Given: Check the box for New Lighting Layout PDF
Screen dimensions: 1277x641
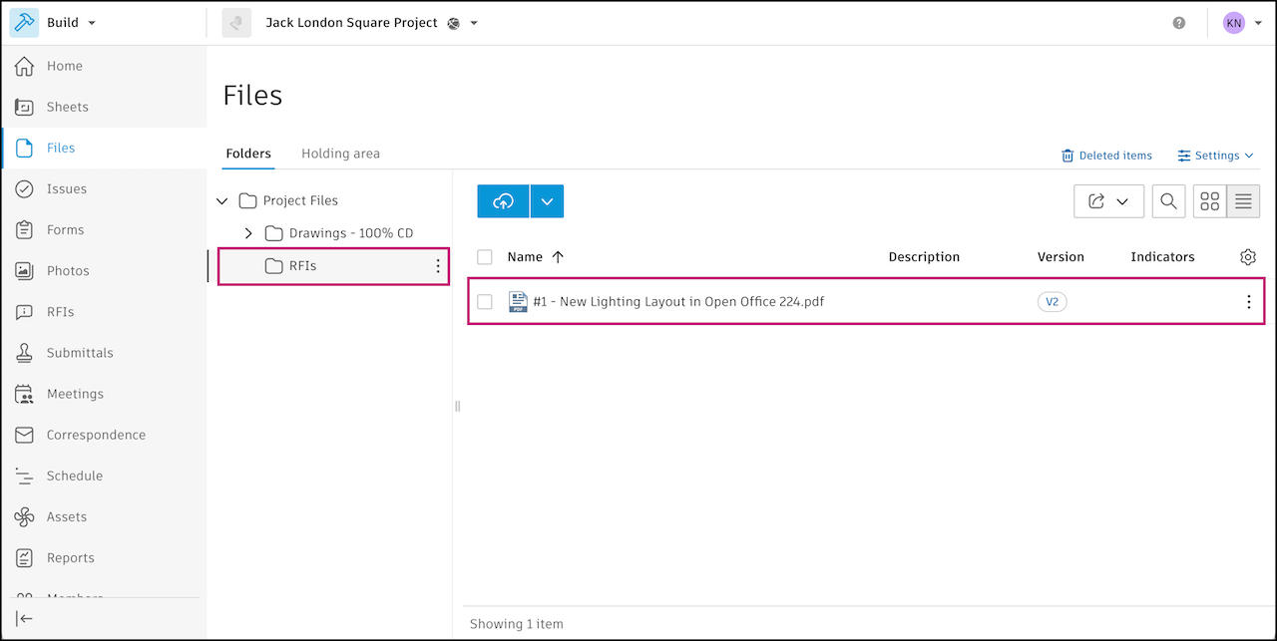Looking at the screenshot, I should click(485, 302).
